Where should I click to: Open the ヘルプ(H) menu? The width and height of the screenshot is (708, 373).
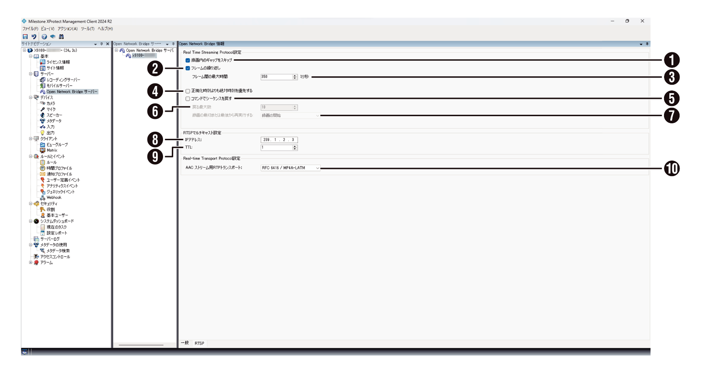pyautogui.click(x=105, y=29)
